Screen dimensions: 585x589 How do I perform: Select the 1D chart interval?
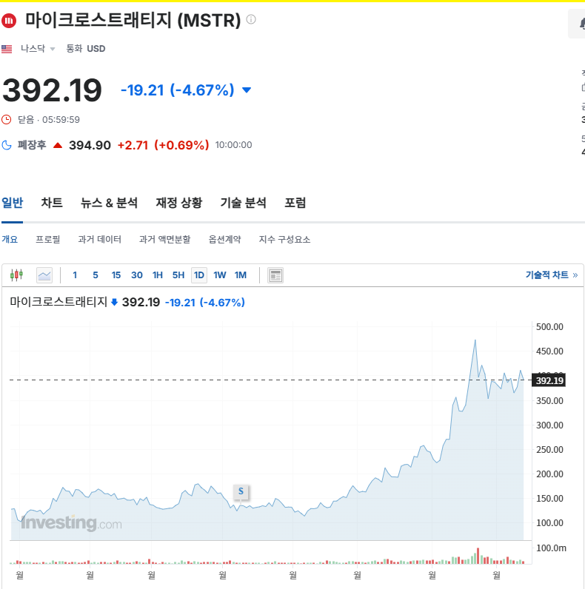pos(199,275)
